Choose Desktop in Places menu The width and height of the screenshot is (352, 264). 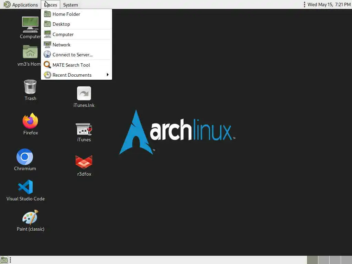77,24
